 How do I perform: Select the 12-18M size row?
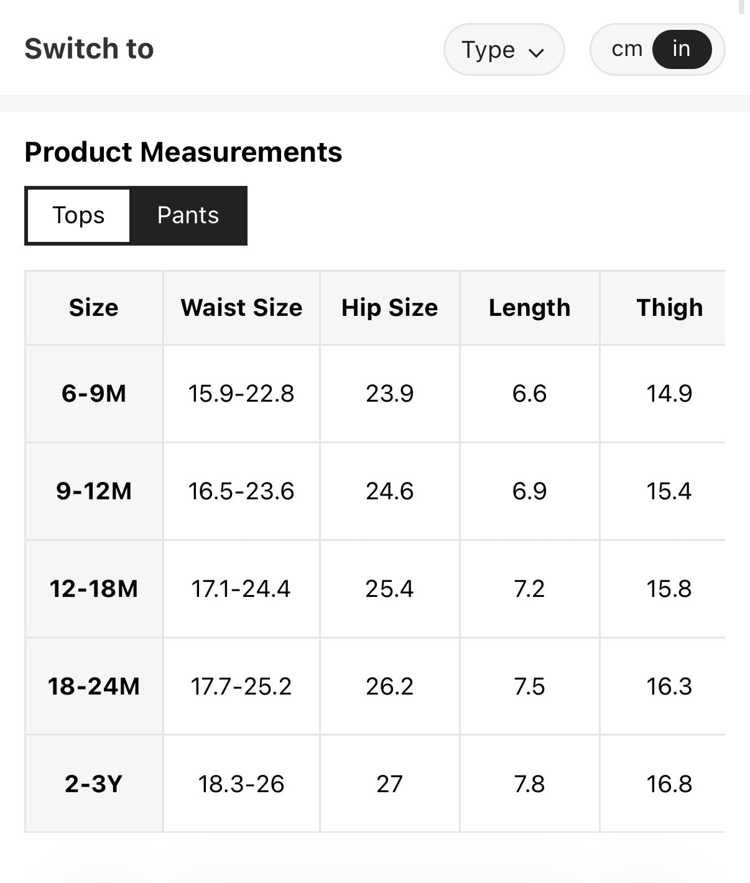pos(94,589)
